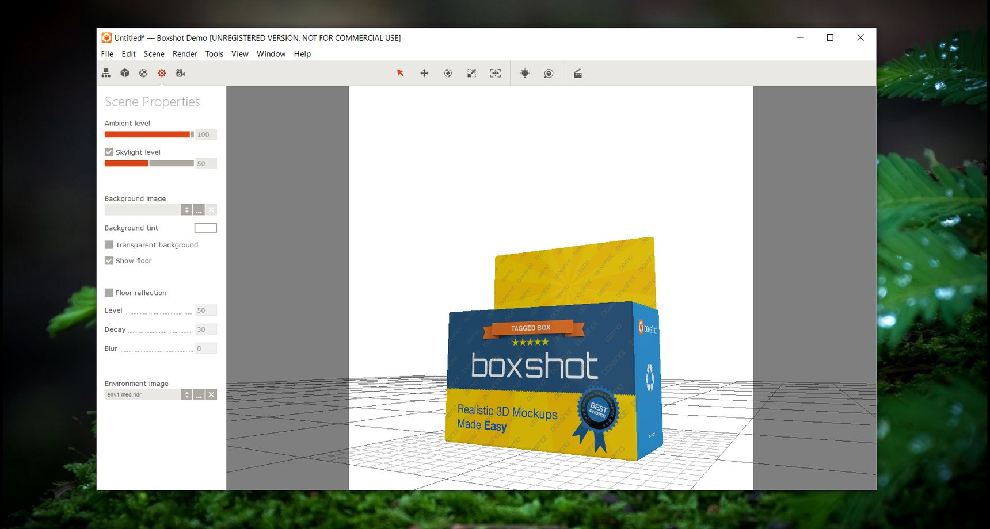The image size is (990, 529).
Task: Click the Ambient level slider
Action: point(149,135)
